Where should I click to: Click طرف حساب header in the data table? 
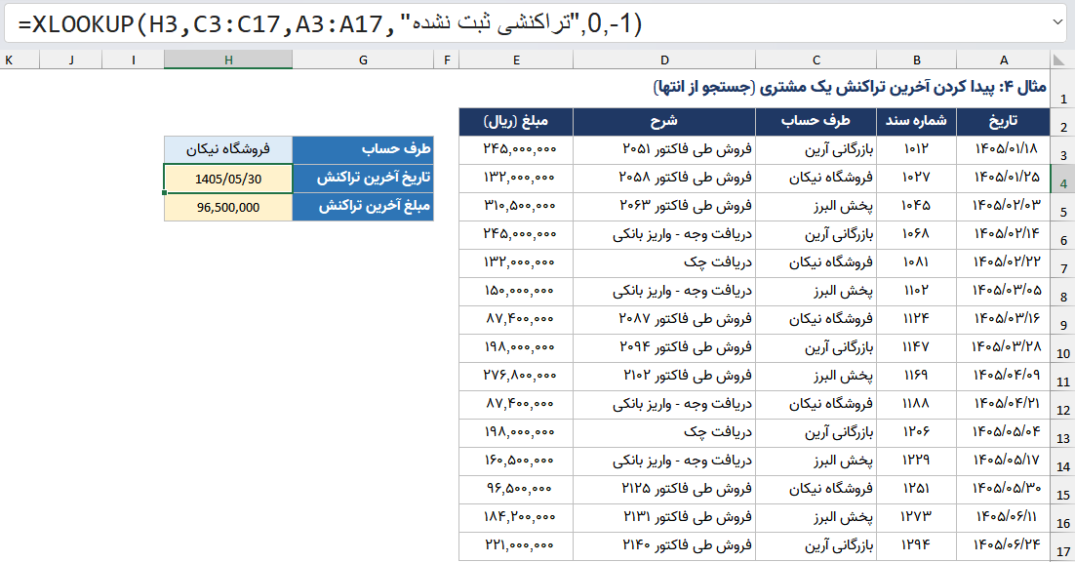pos(816,121)
